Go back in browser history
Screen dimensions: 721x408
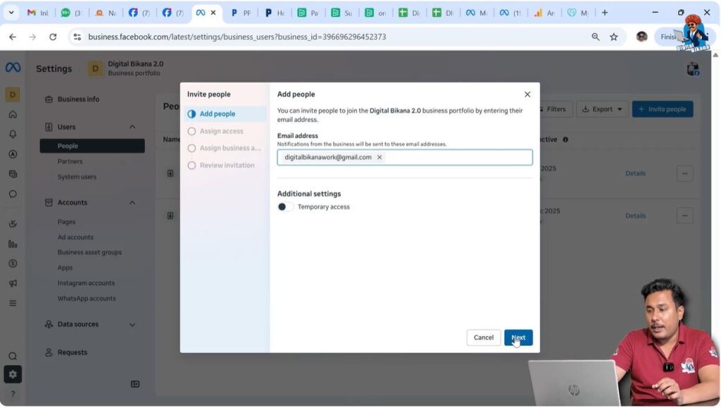point(13,37)
